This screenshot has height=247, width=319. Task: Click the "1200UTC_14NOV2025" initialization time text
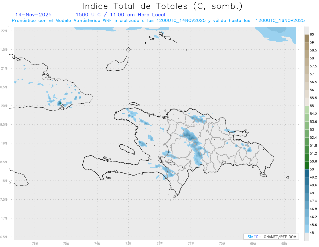181,21
